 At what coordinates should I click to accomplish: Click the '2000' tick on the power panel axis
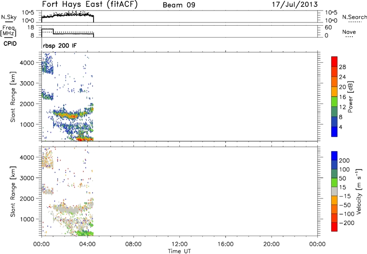pyautogui.click(x=27, y=104)
